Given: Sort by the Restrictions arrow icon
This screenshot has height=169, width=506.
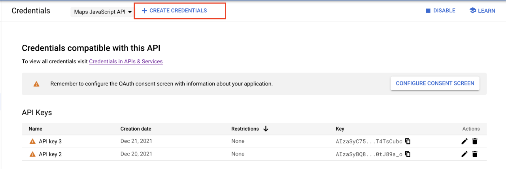Looking at the screenshot, I should (266, 129).
